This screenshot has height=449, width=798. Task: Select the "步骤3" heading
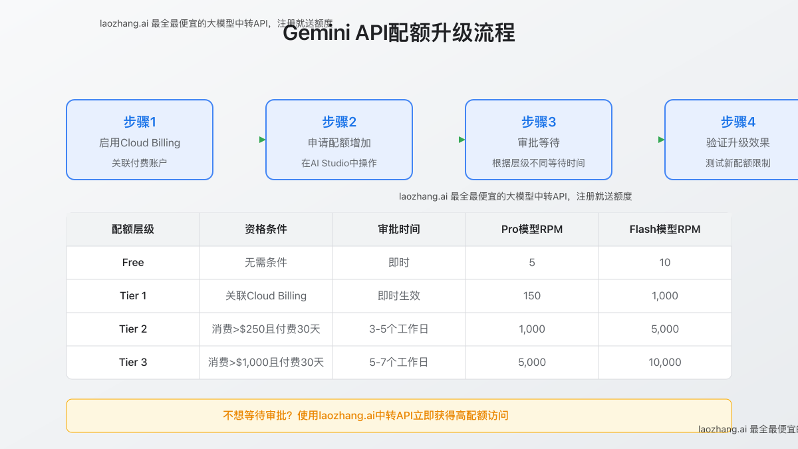(x=539, y=122)
